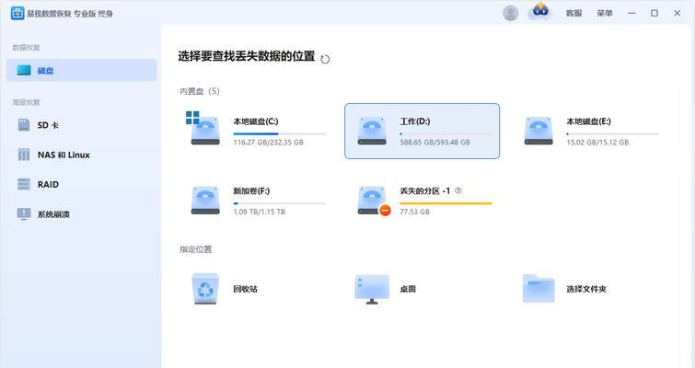This screenshot has height=368, width=695.
Task: Click the upgrade crown badge icon
Action: pos(540,12)
